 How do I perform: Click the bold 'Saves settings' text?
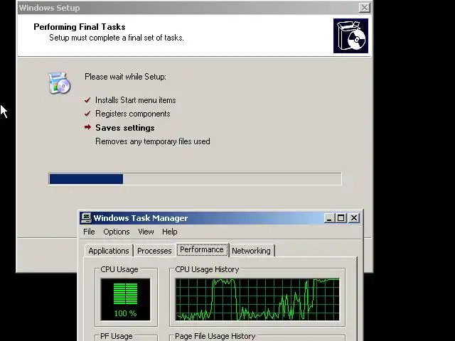[x=125, y=128]
